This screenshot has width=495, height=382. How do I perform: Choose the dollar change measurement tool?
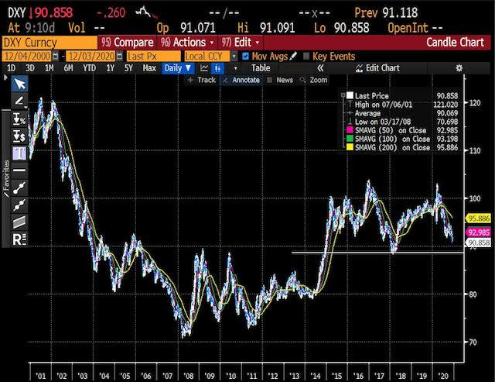[19, 136]
